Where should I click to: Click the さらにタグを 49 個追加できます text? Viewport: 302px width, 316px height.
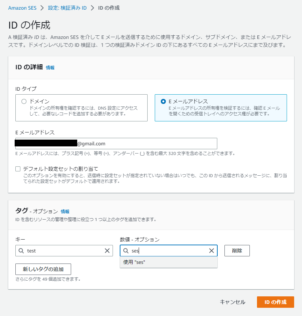coord(48,279)
